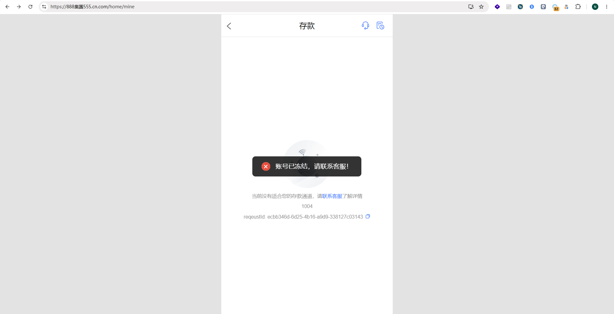
Task: Click the 存款 page title
Action: tap(307, 26)
